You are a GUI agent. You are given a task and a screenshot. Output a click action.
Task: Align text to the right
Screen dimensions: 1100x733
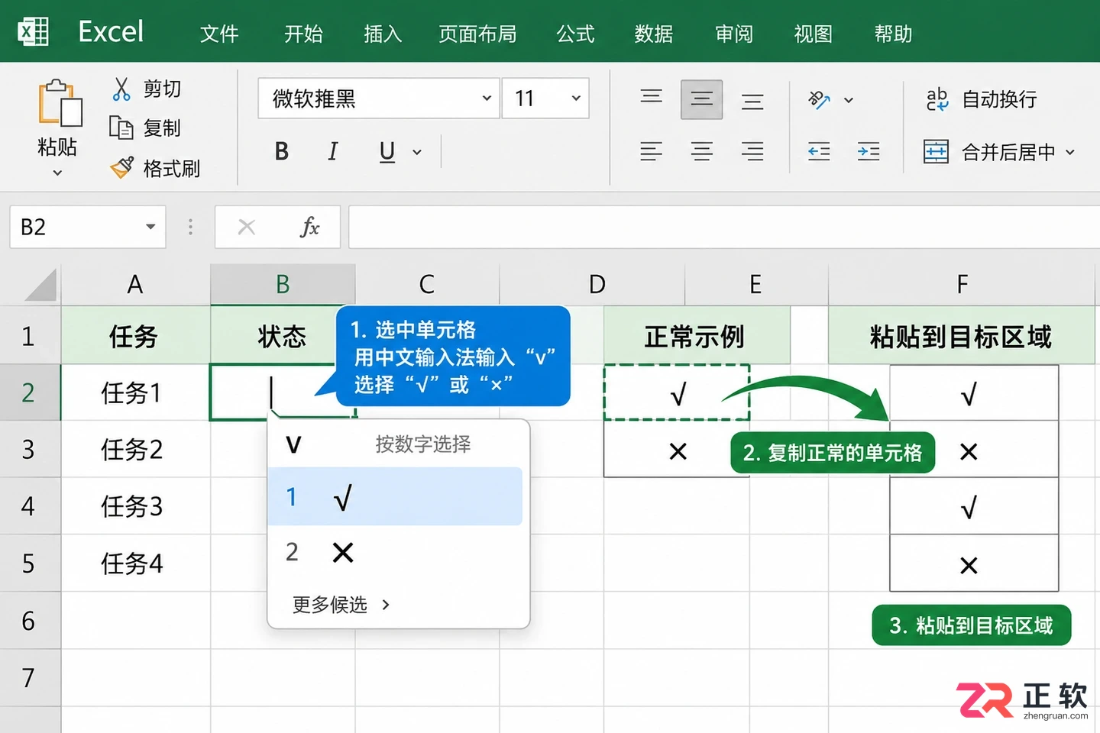[752, 151]
